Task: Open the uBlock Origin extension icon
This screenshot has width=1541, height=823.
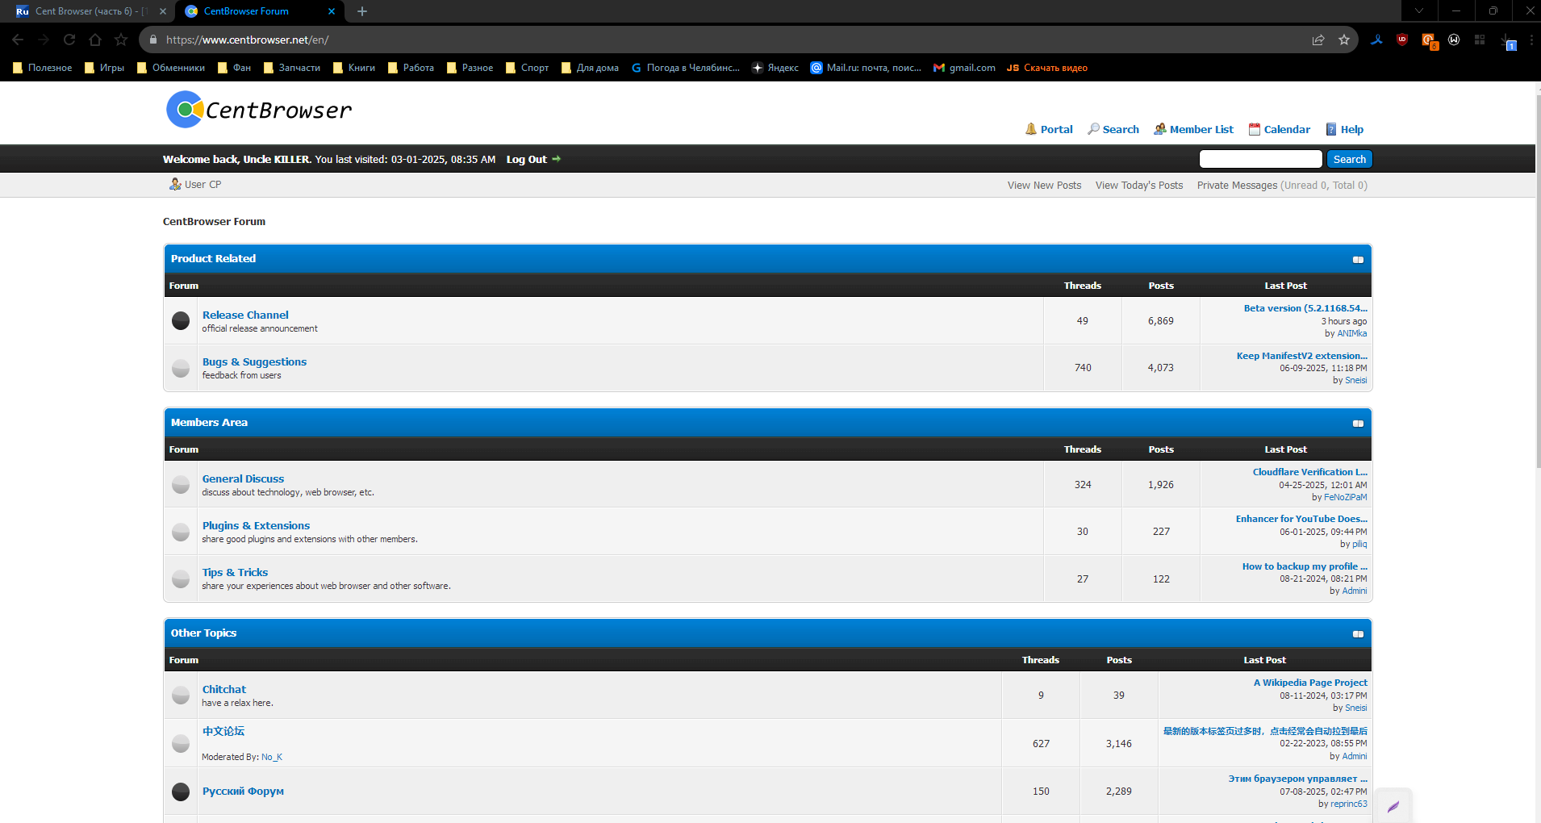Action: tap(1402, 40)
